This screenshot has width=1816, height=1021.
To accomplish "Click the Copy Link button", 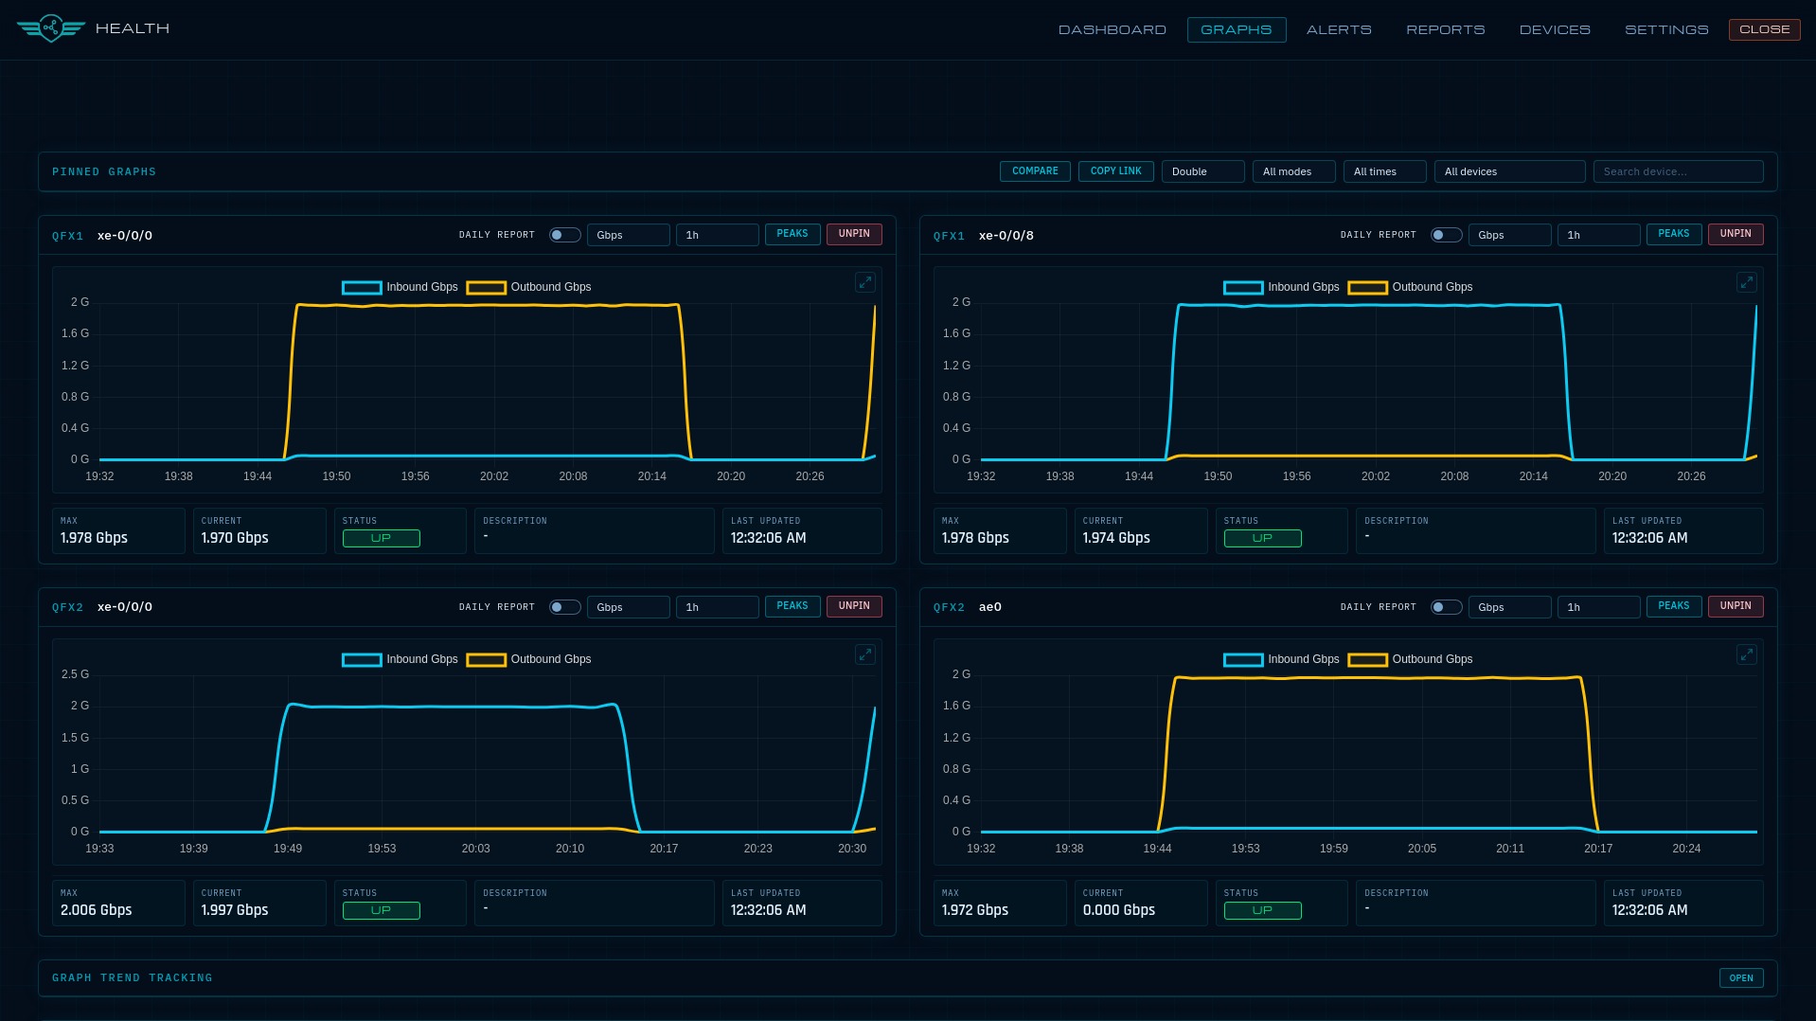I will 1115,171.
